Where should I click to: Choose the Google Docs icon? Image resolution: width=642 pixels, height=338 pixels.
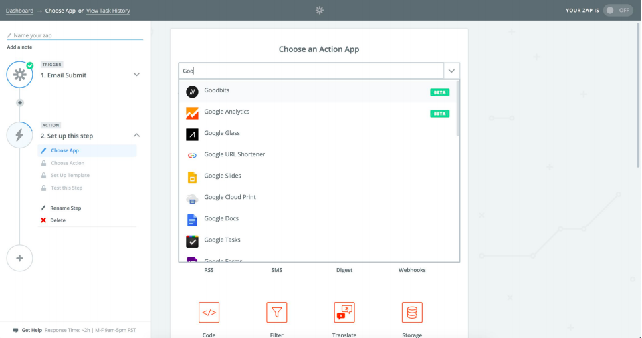(x=192, y=220)
